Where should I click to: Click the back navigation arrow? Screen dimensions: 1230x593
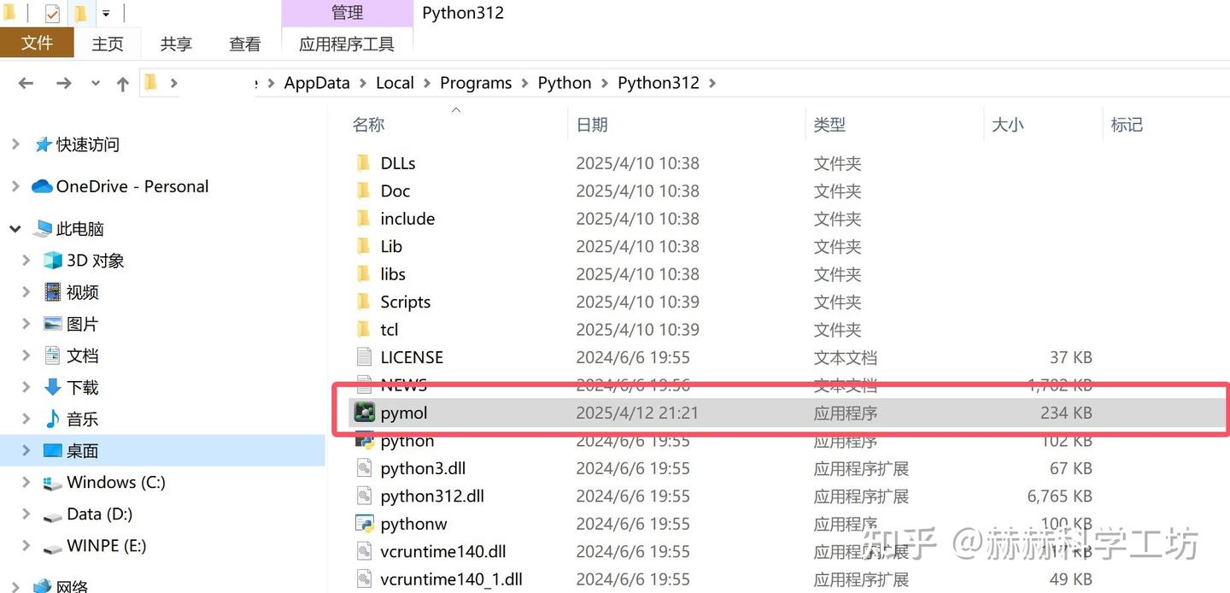pos(26,82)
